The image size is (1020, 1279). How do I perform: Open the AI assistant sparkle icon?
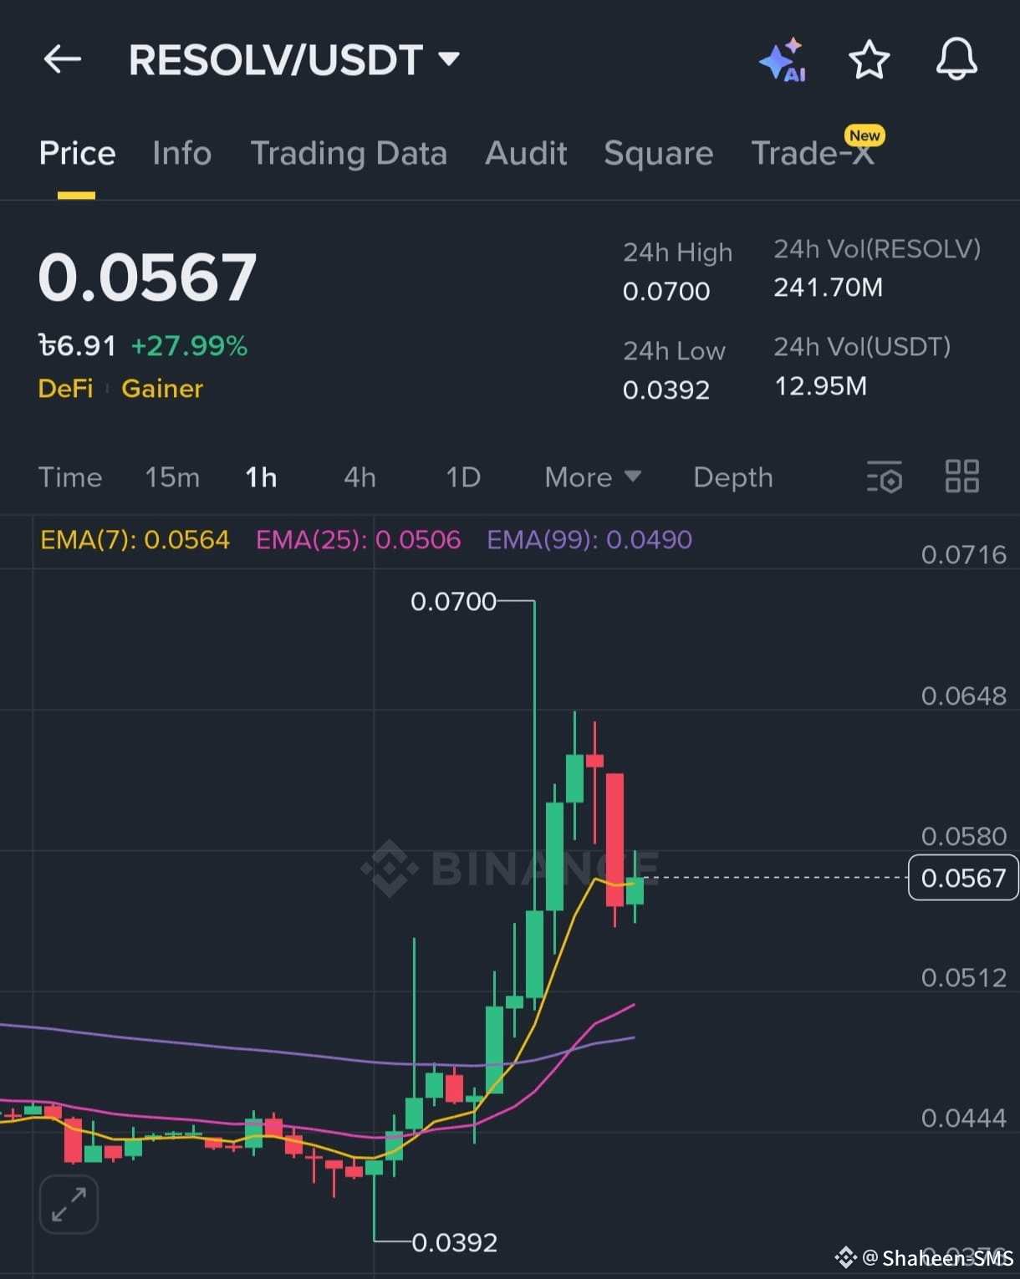tap(783, 60)
